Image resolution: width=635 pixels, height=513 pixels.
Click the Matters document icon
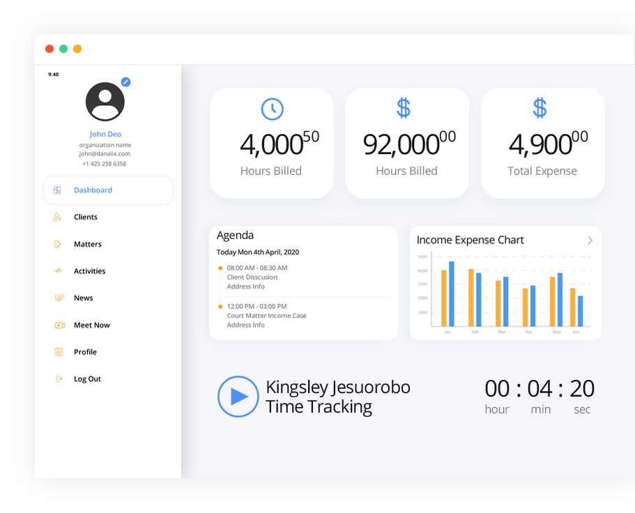click(58, 245)
